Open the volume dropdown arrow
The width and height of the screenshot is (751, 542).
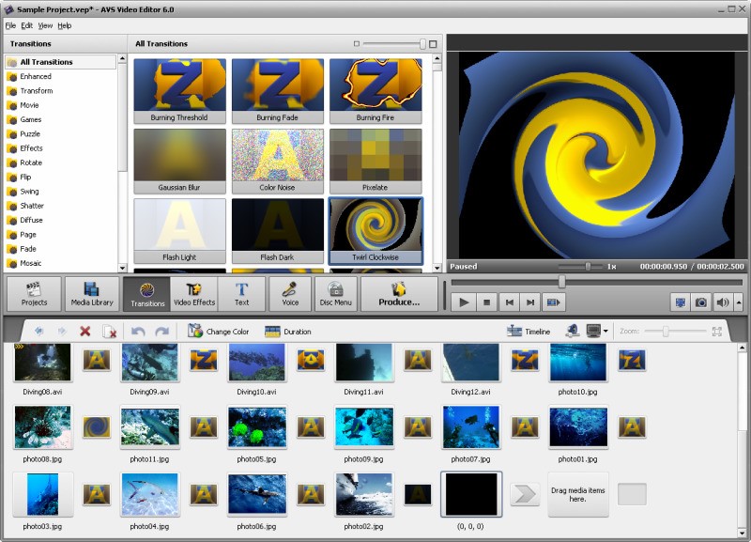coord(740,303)
